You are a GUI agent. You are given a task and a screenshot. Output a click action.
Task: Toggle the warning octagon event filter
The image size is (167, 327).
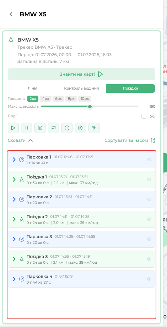coord(67,128)
